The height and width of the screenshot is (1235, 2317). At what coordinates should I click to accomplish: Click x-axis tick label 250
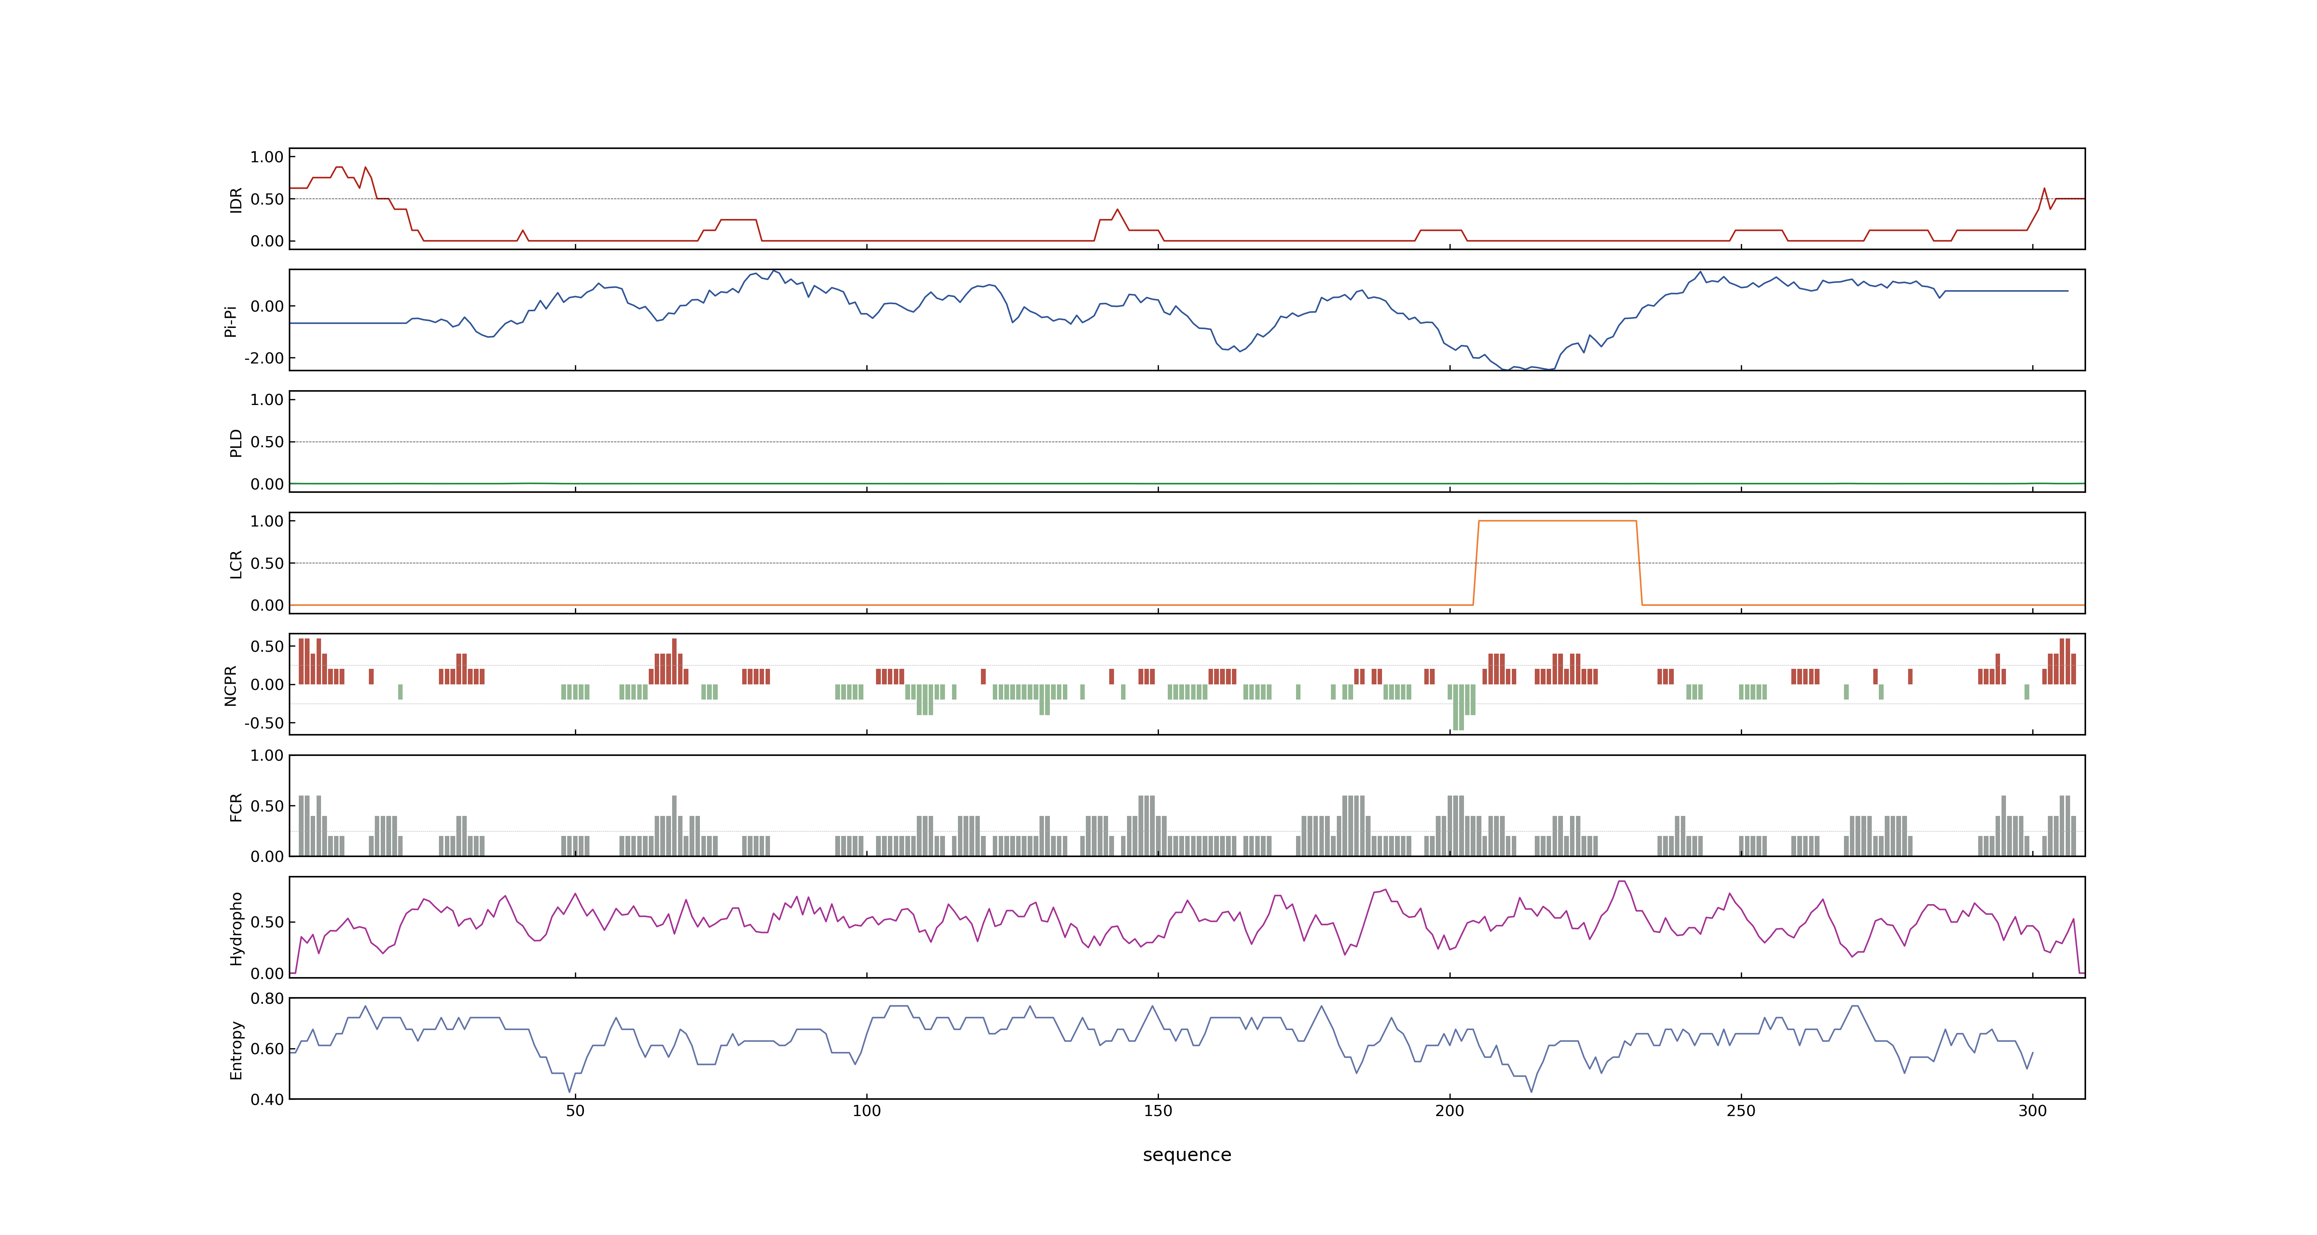1741,1110
